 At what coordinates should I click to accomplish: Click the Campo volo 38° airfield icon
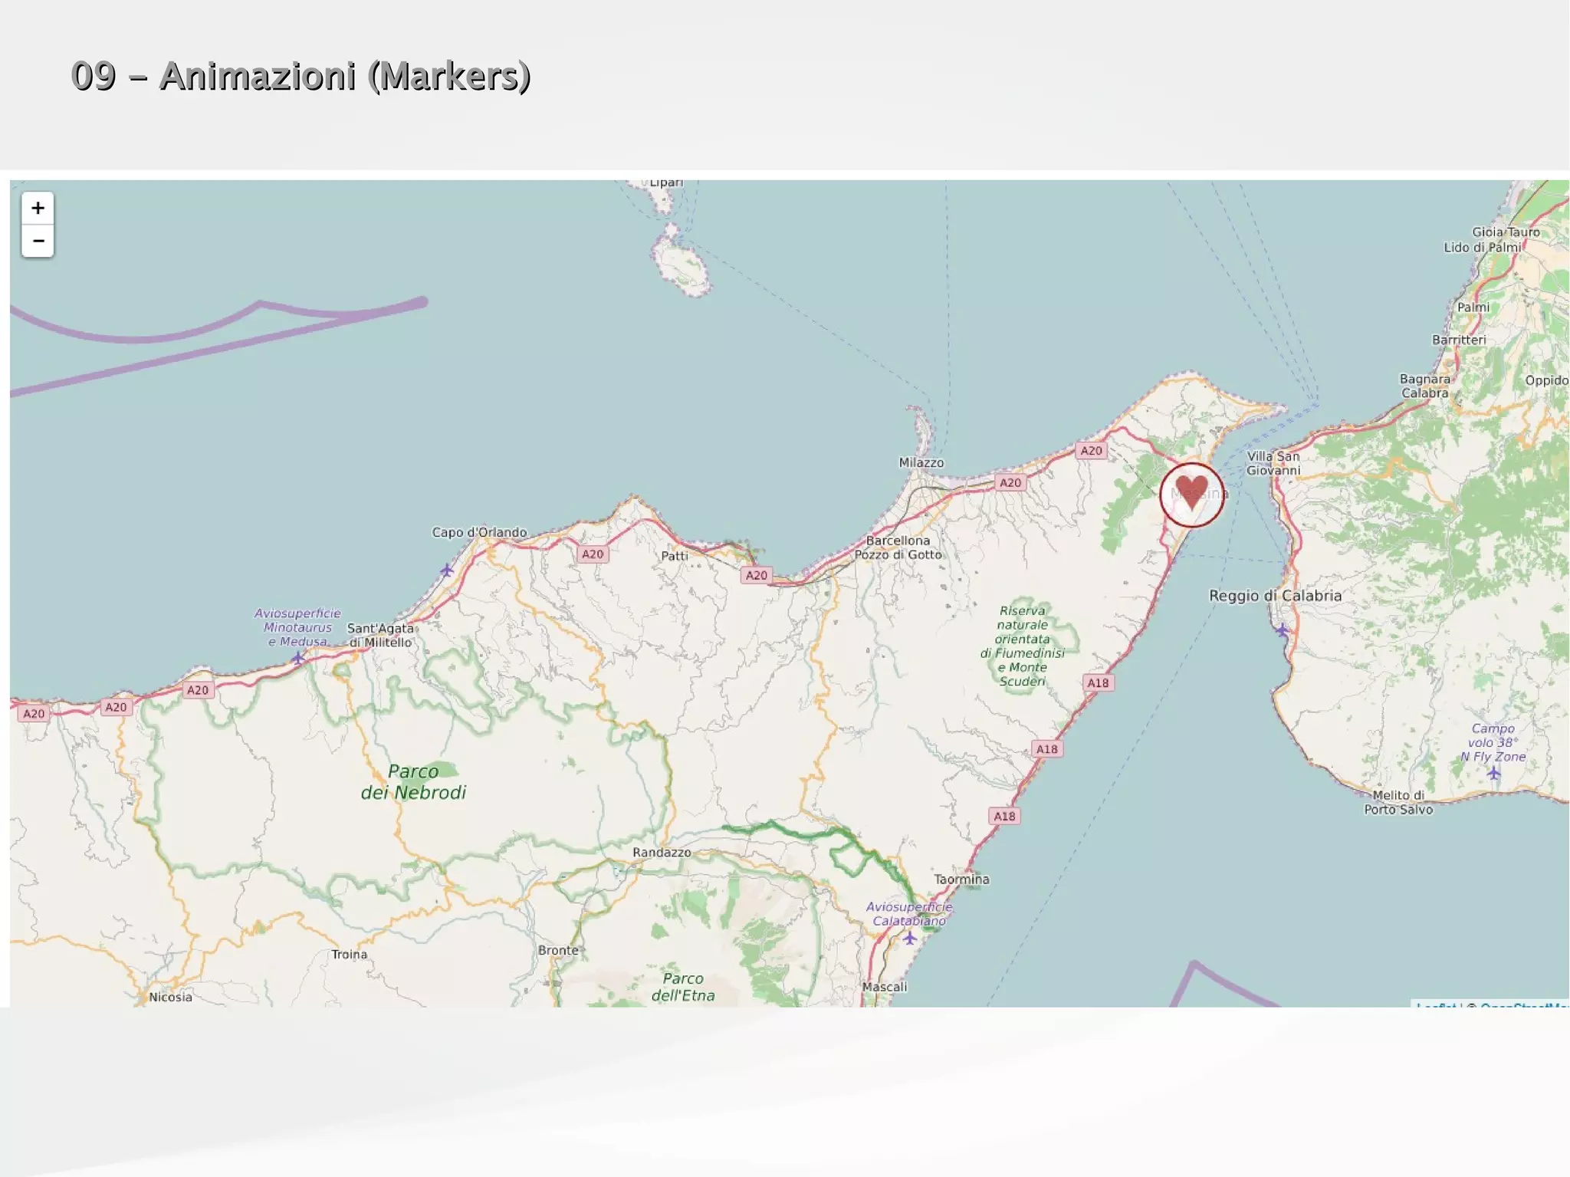point(1493,774)
